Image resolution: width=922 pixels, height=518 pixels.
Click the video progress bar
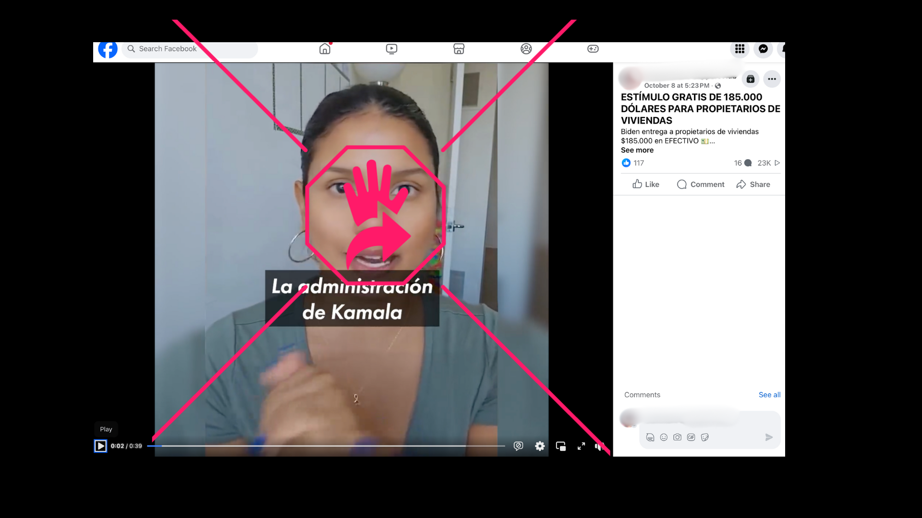[x=327, y=446]
